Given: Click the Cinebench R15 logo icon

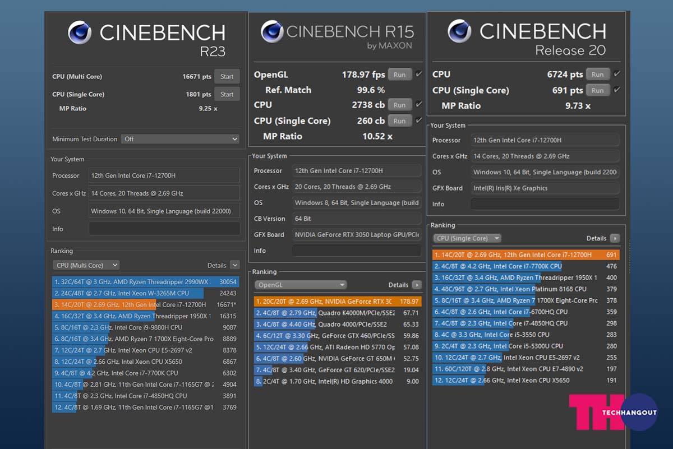Looking at the screenshot, I should pyautogui.click(x=271, y=31).
